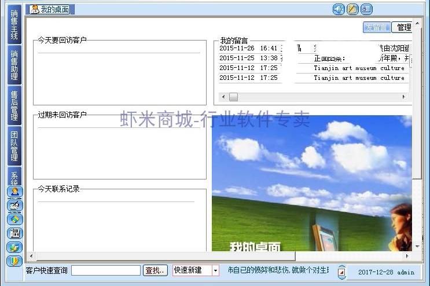Click the shield pencil sidebar icon
Viewport: 430px width, 286px height.
click(15, 261)
